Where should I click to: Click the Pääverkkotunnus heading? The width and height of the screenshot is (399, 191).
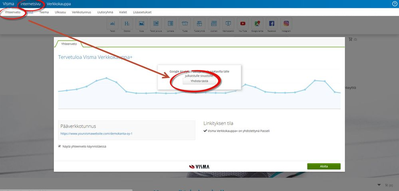pyautogui.click(x=78, y=126)
